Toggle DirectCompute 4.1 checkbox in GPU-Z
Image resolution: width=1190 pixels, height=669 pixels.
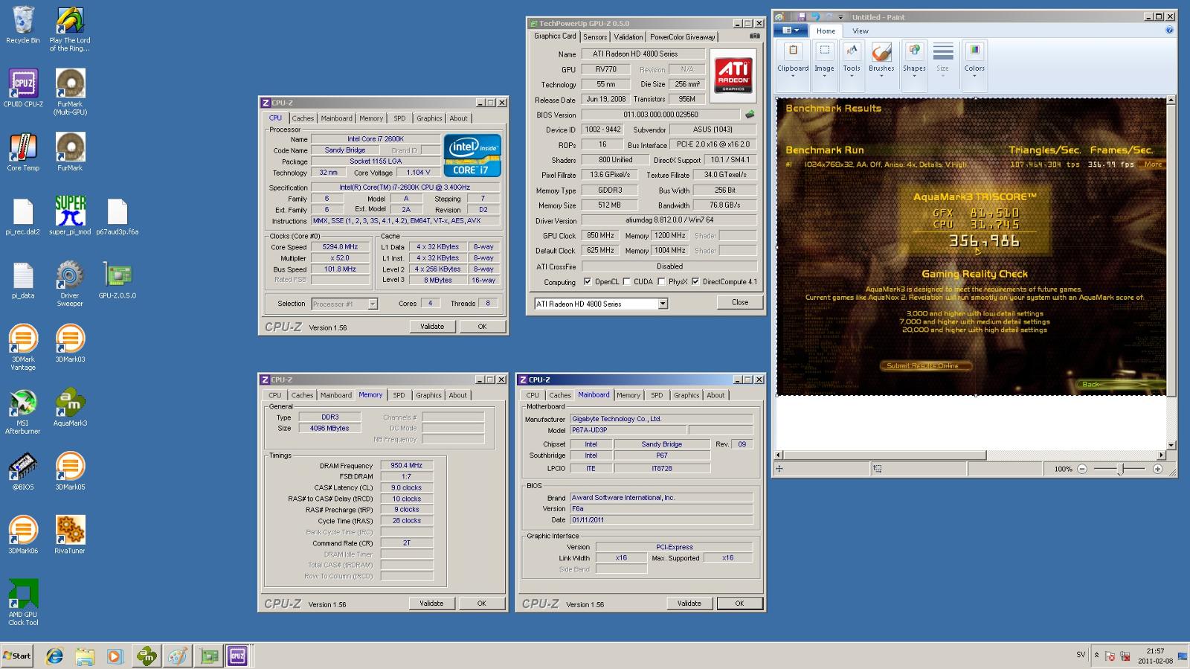pyautogui.click(x=695, y=281)
